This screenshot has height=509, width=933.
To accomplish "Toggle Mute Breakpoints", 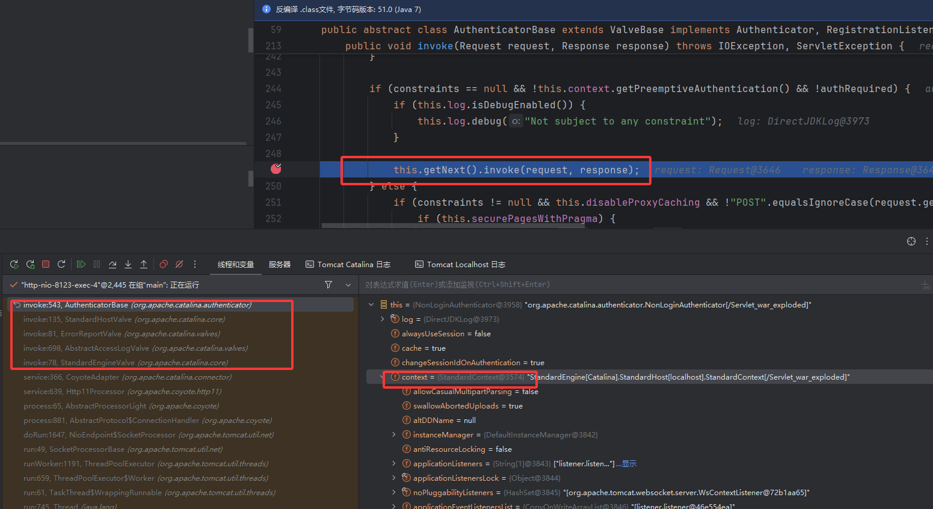I will click(x=179, y=264).
